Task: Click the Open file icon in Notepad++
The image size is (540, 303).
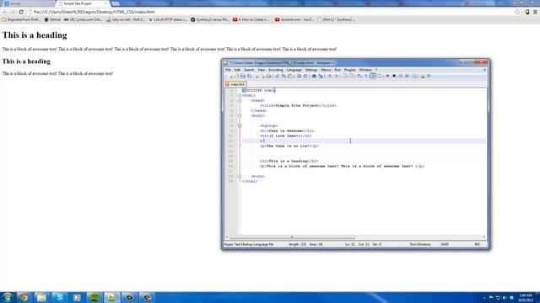Action: click(x=236, y=76)
